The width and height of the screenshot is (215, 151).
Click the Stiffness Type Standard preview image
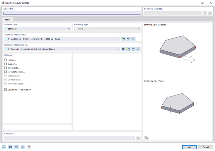(x=178, y=50)
